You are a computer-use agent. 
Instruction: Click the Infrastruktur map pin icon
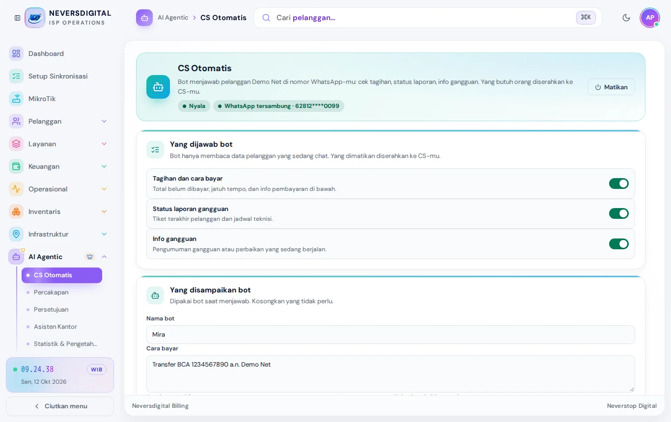pyautogui.click(x=16, y=234)
